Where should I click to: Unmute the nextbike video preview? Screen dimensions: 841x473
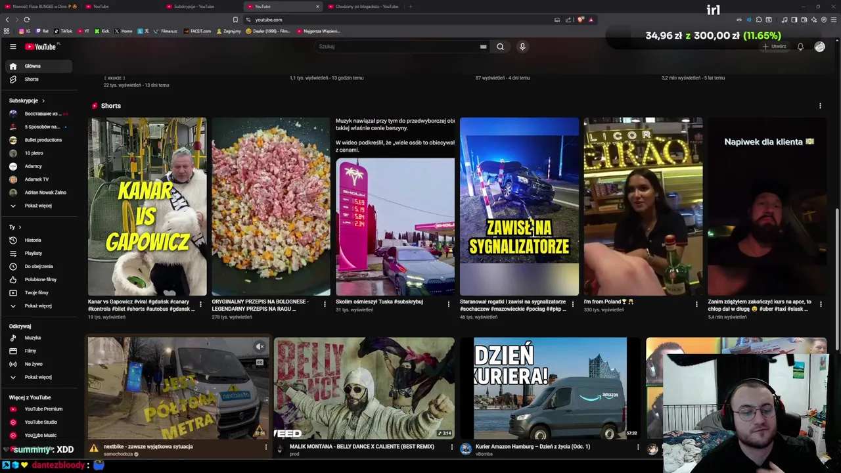click(260, 346)
